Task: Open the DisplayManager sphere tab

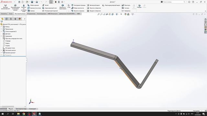Action: click(20, 19)
